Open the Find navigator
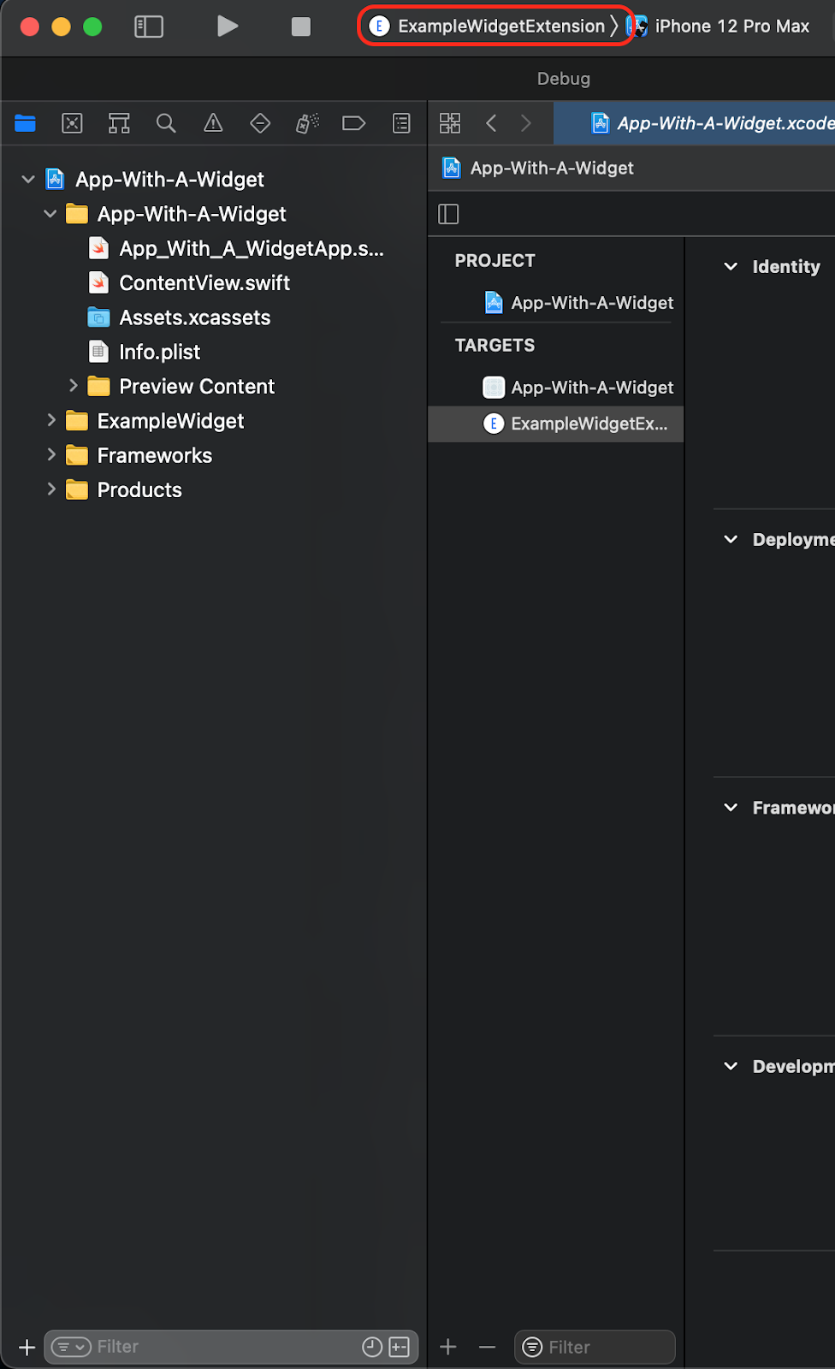The image size is (835, 1369). 166,123
